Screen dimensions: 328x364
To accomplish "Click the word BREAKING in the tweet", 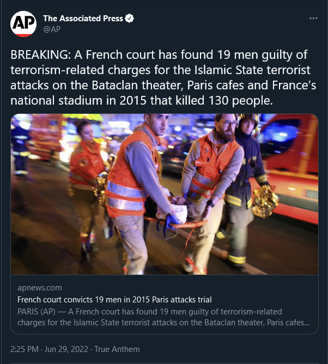I will [x=39, y=55].
